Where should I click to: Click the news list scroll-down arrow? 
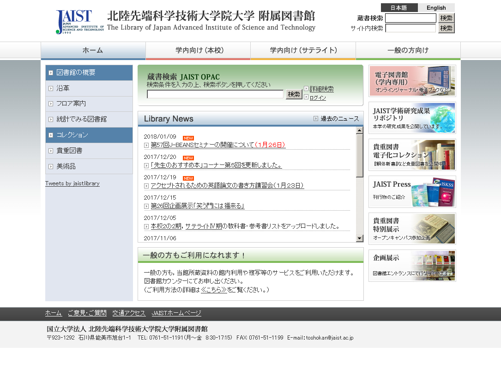(360, 238)
